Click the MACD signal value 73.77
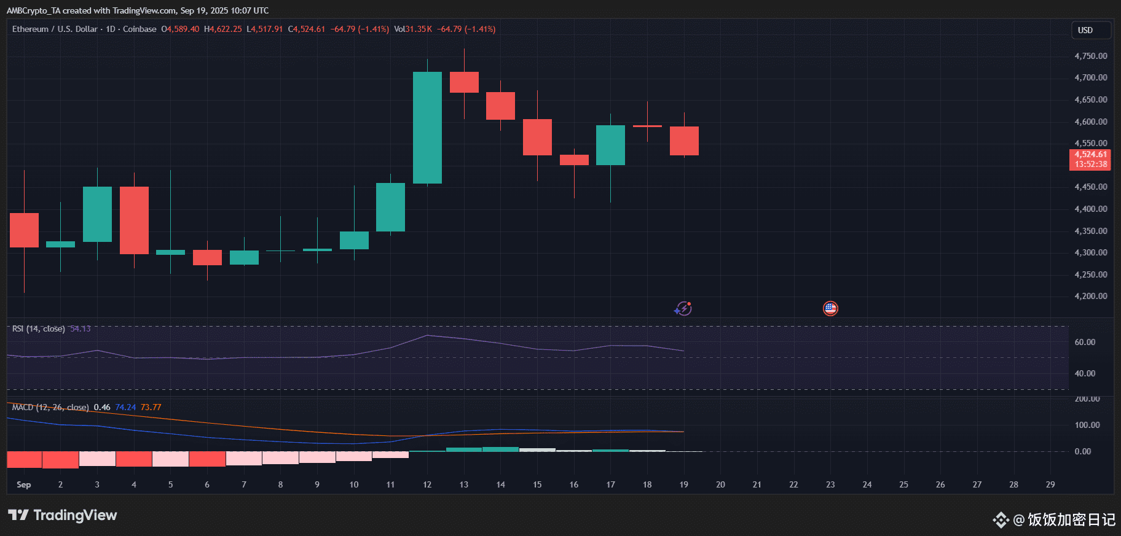The height and width of the screenshot is (536, 1121). pos(151,407)
